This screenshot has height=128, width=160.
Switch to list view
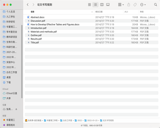click(95, 5)
